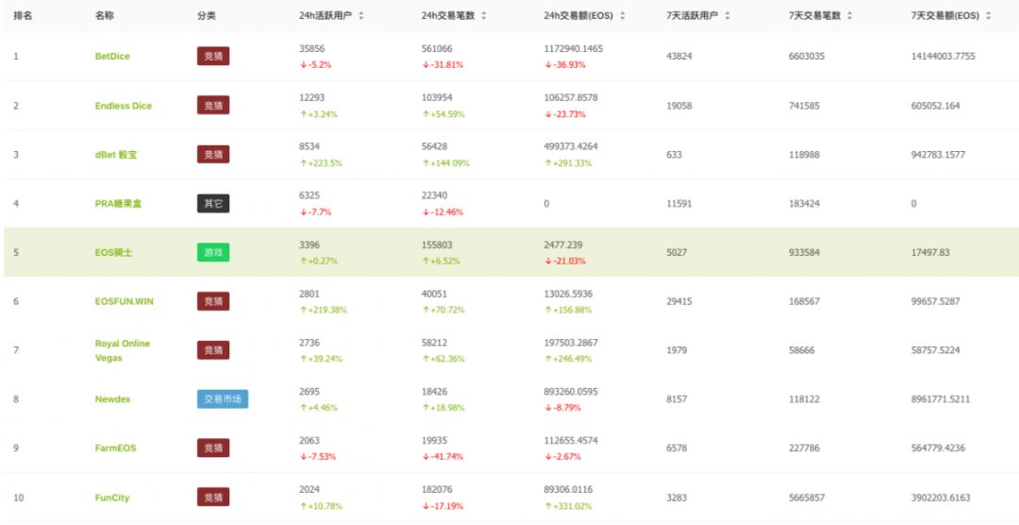Click the 竞猜 tag in the BetDice row
Image resolution: width=1019 pixels, height=525 pixels.
coord(213,57)
